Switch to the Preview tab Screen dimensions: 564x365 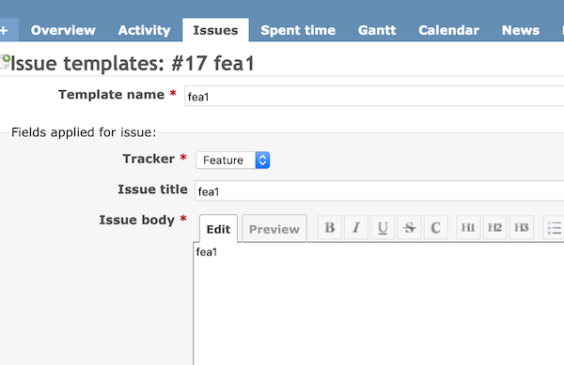(274, 229)
